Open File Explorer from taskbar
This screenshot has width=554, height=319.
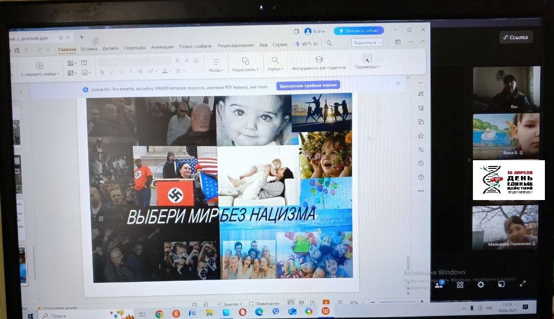click(x=209, y=313)
